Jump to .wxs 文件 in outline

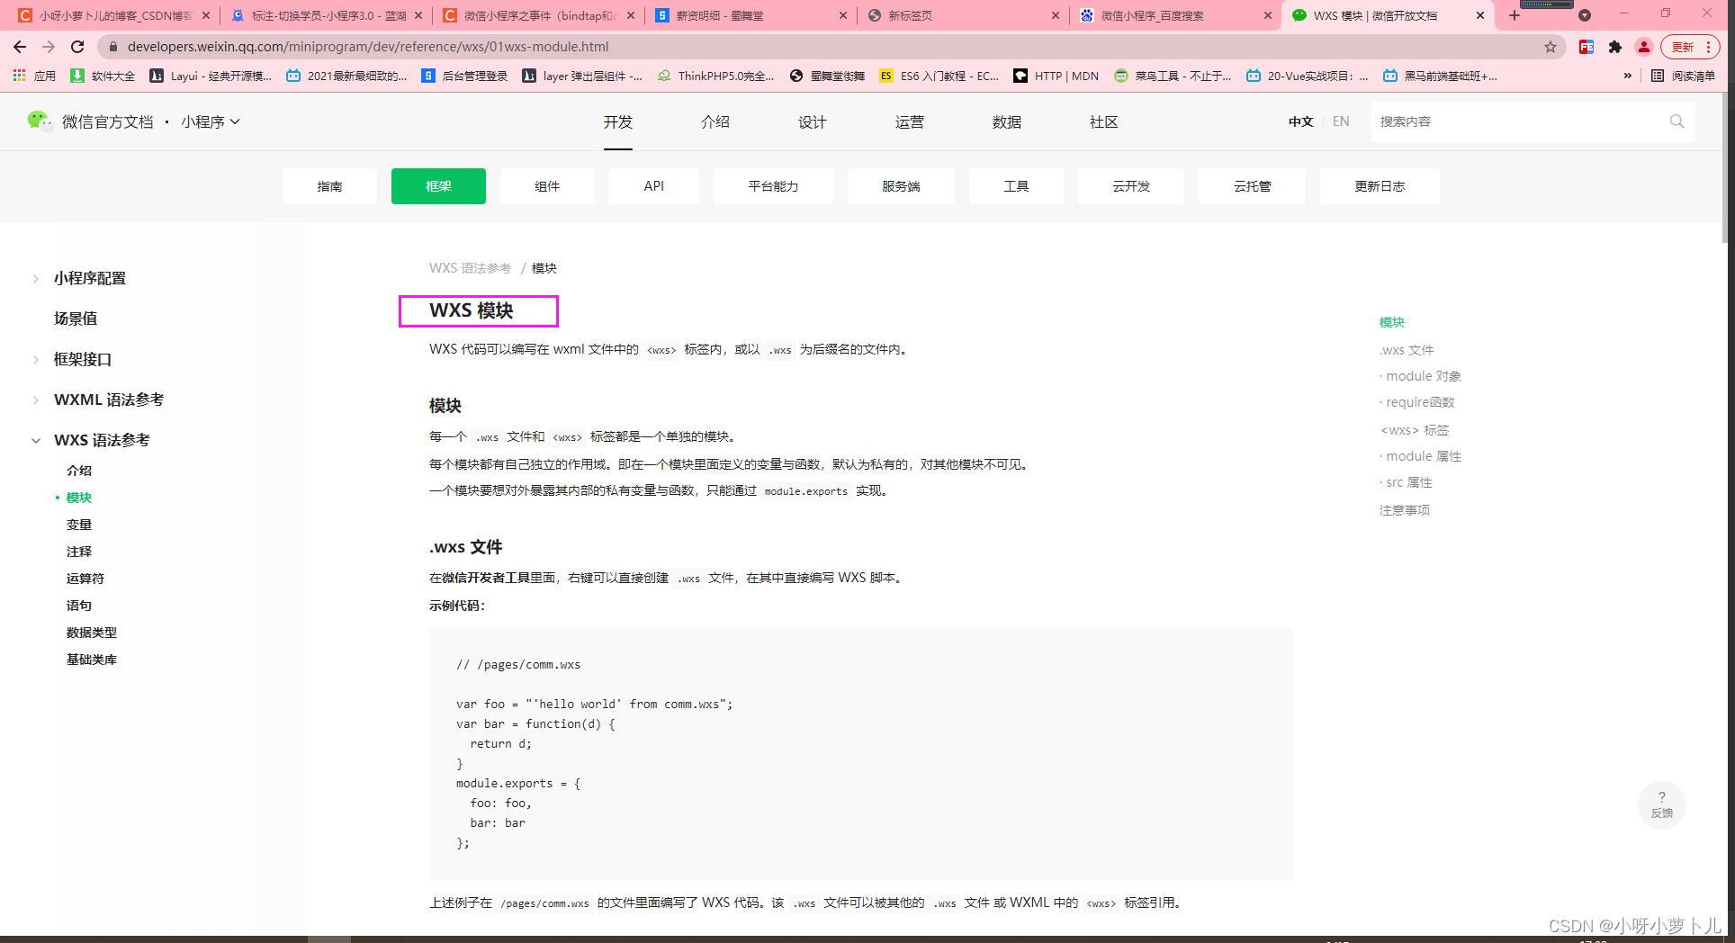click(x=1407, y=350)
